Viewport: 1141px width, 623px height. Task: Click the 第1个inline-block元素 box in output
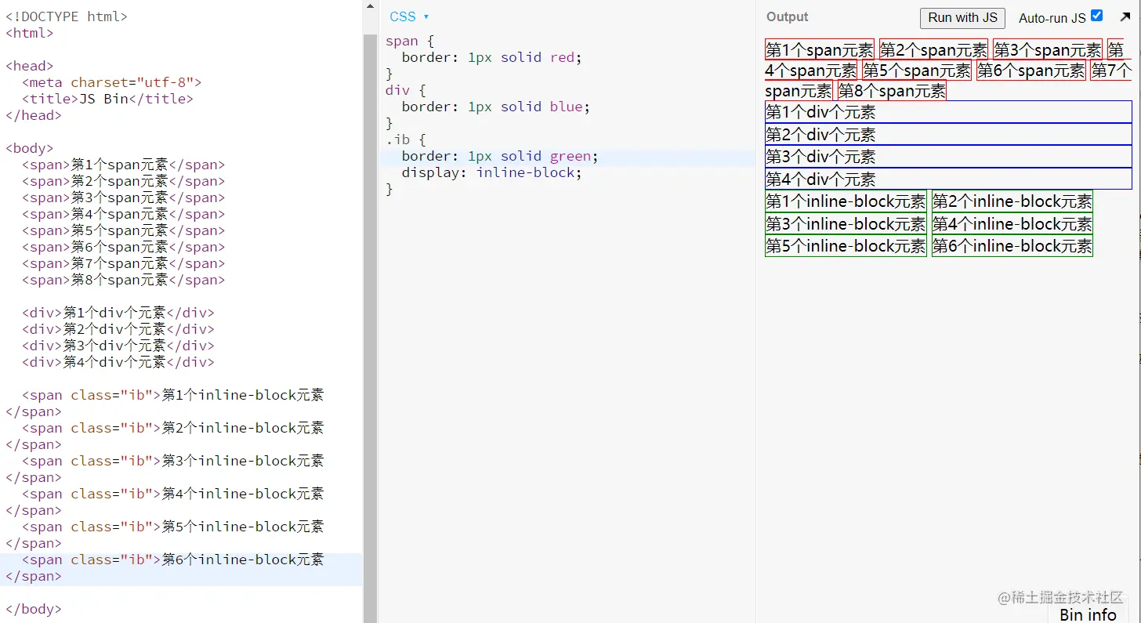846,201
